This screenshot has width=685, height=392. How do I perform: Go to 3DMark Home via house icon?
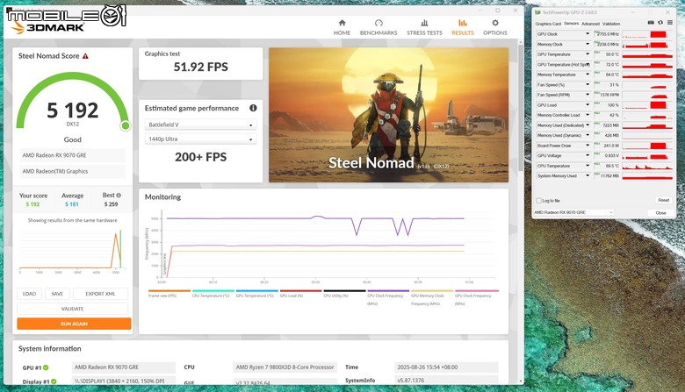342,23
